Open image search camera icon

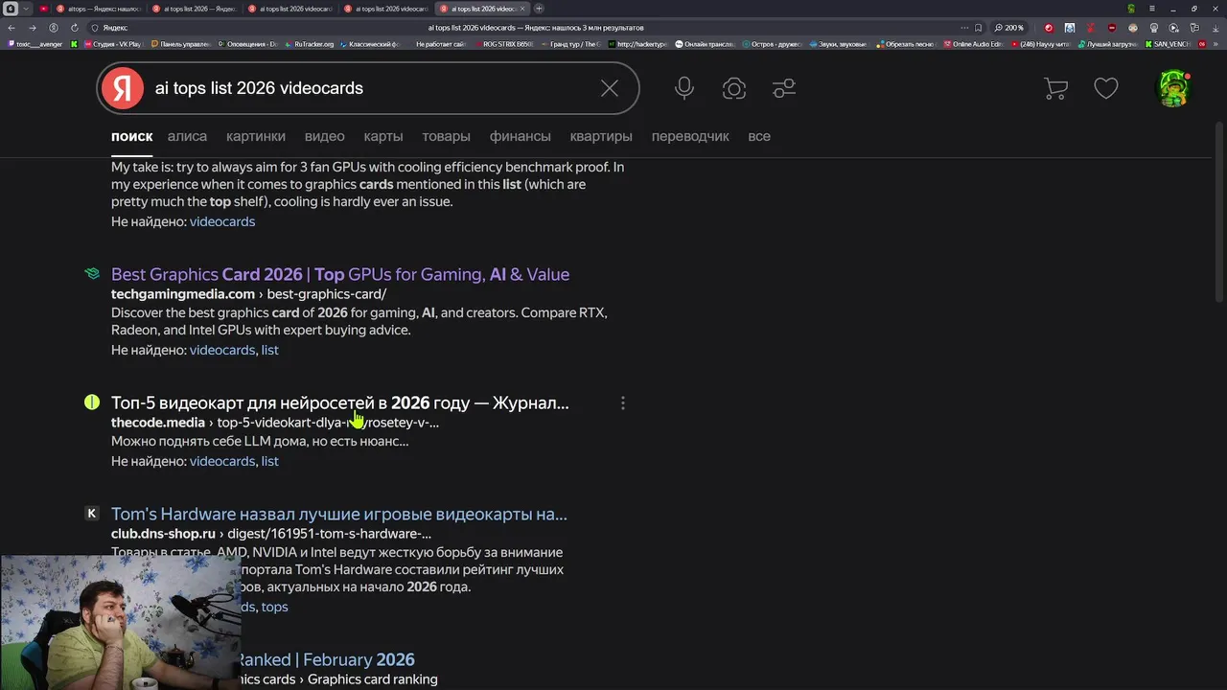[x=734, y=88]
